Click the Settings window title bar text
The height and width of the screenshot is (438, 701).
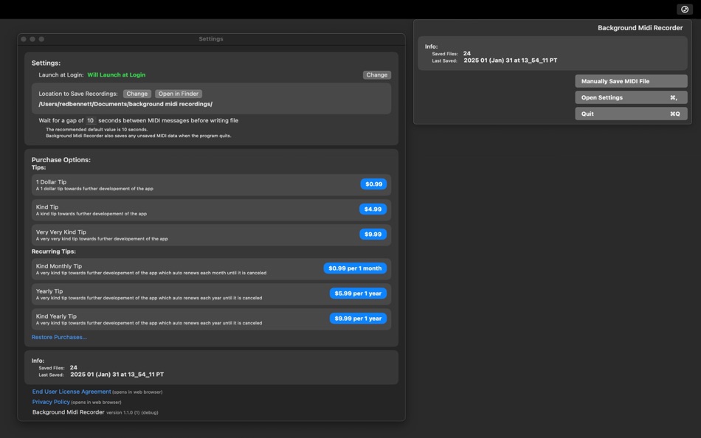211,39
